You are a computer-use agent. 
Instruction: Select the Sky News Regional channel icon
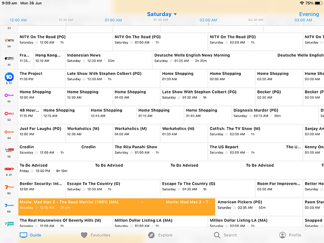point(9,150)
